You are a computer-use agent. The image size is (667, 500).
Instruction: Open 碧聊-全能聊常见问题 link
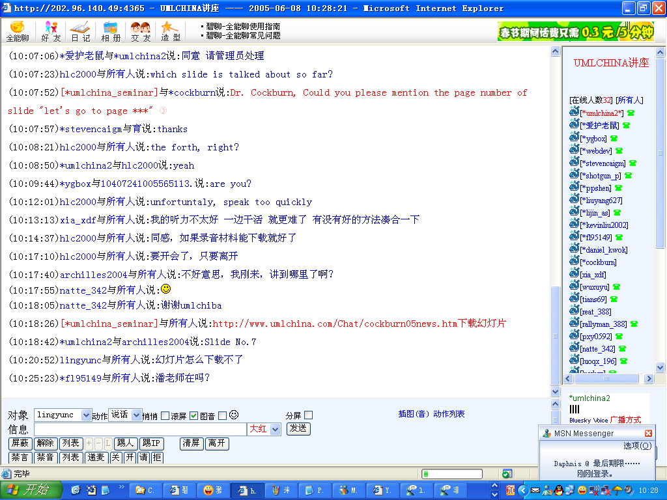click(x=244, y=36)
